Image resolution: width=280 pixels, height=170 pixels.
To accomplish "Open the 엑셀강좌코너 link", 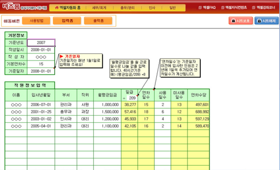I will (263, 7).
